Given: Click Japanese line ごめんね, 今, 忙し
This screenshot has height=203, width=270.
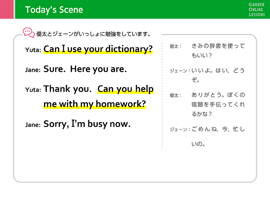Looking at the screenshot, I should point(218,129).
